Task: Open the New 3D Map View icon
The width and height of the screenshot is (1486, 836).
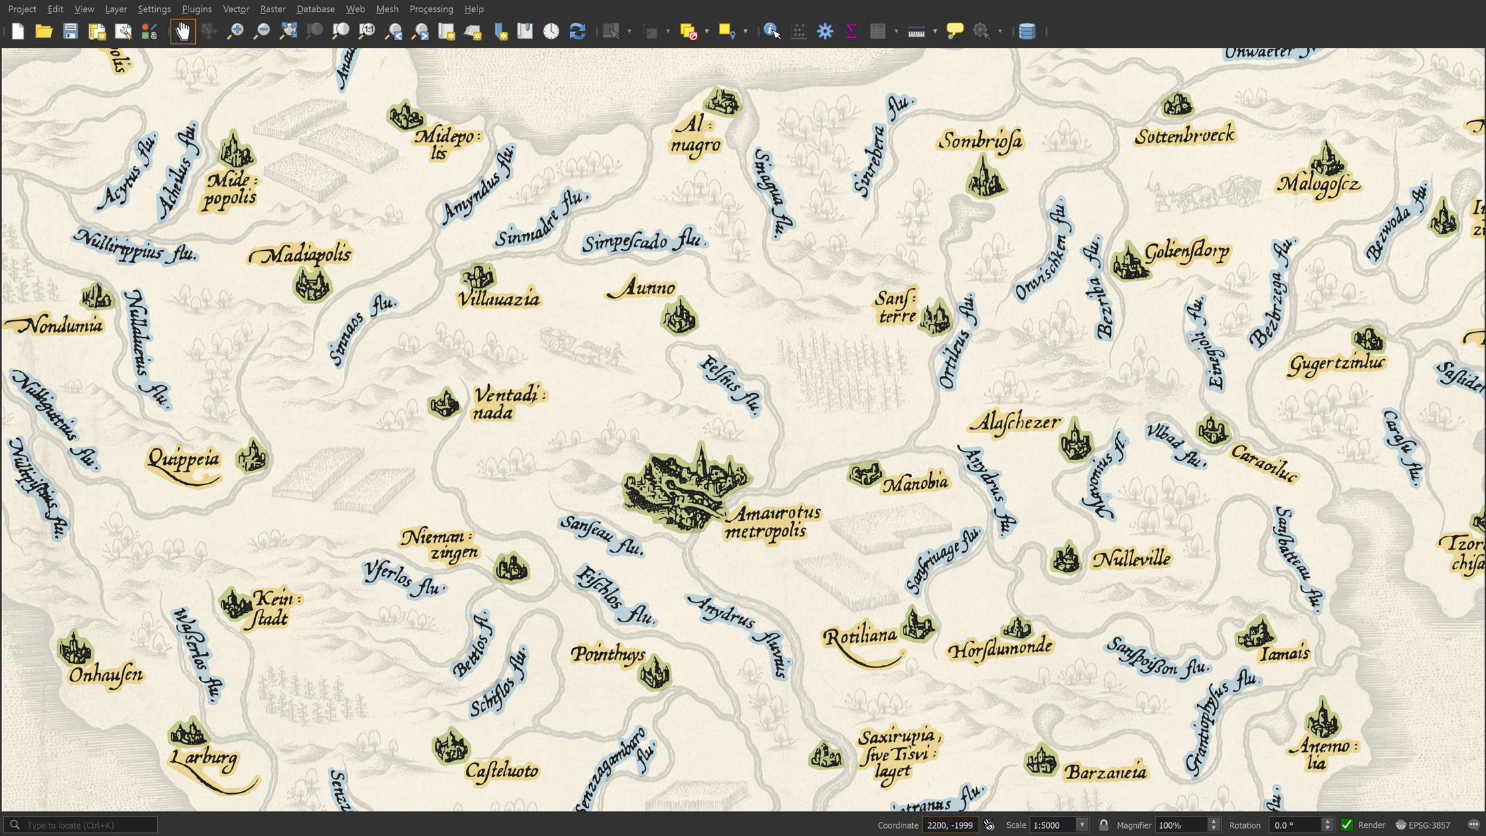Action: tap(473, 31)
